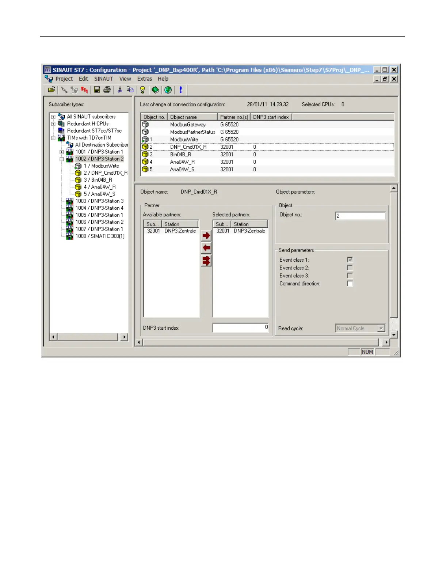Collapse the TIMs with TD7onTIM node
Viewport: 435px width, 580px height.
[x=53, y=138]
